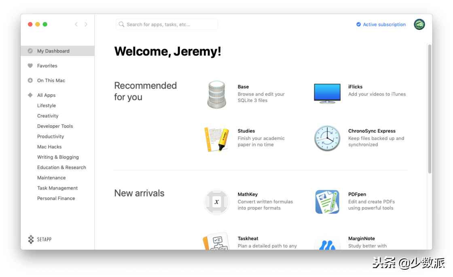Open the Creativity category
The image size is (453, 277).
[48, 116]
